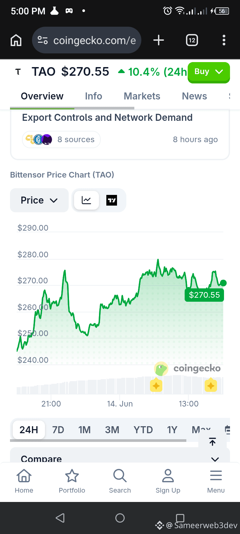Open Search in bottom navigation
Image resolution: width=240 pixels, height=534 pixels.
tap(120, 481)
